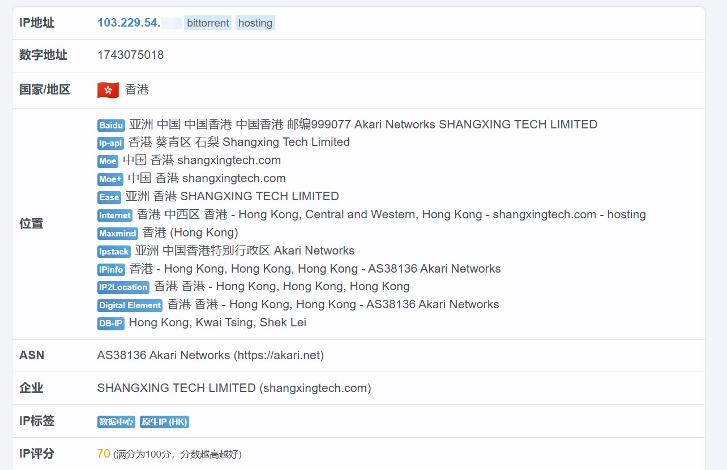Click the IP score value 70
The width and height of the screenshot is (727, 470).
[x=104, y=454]
